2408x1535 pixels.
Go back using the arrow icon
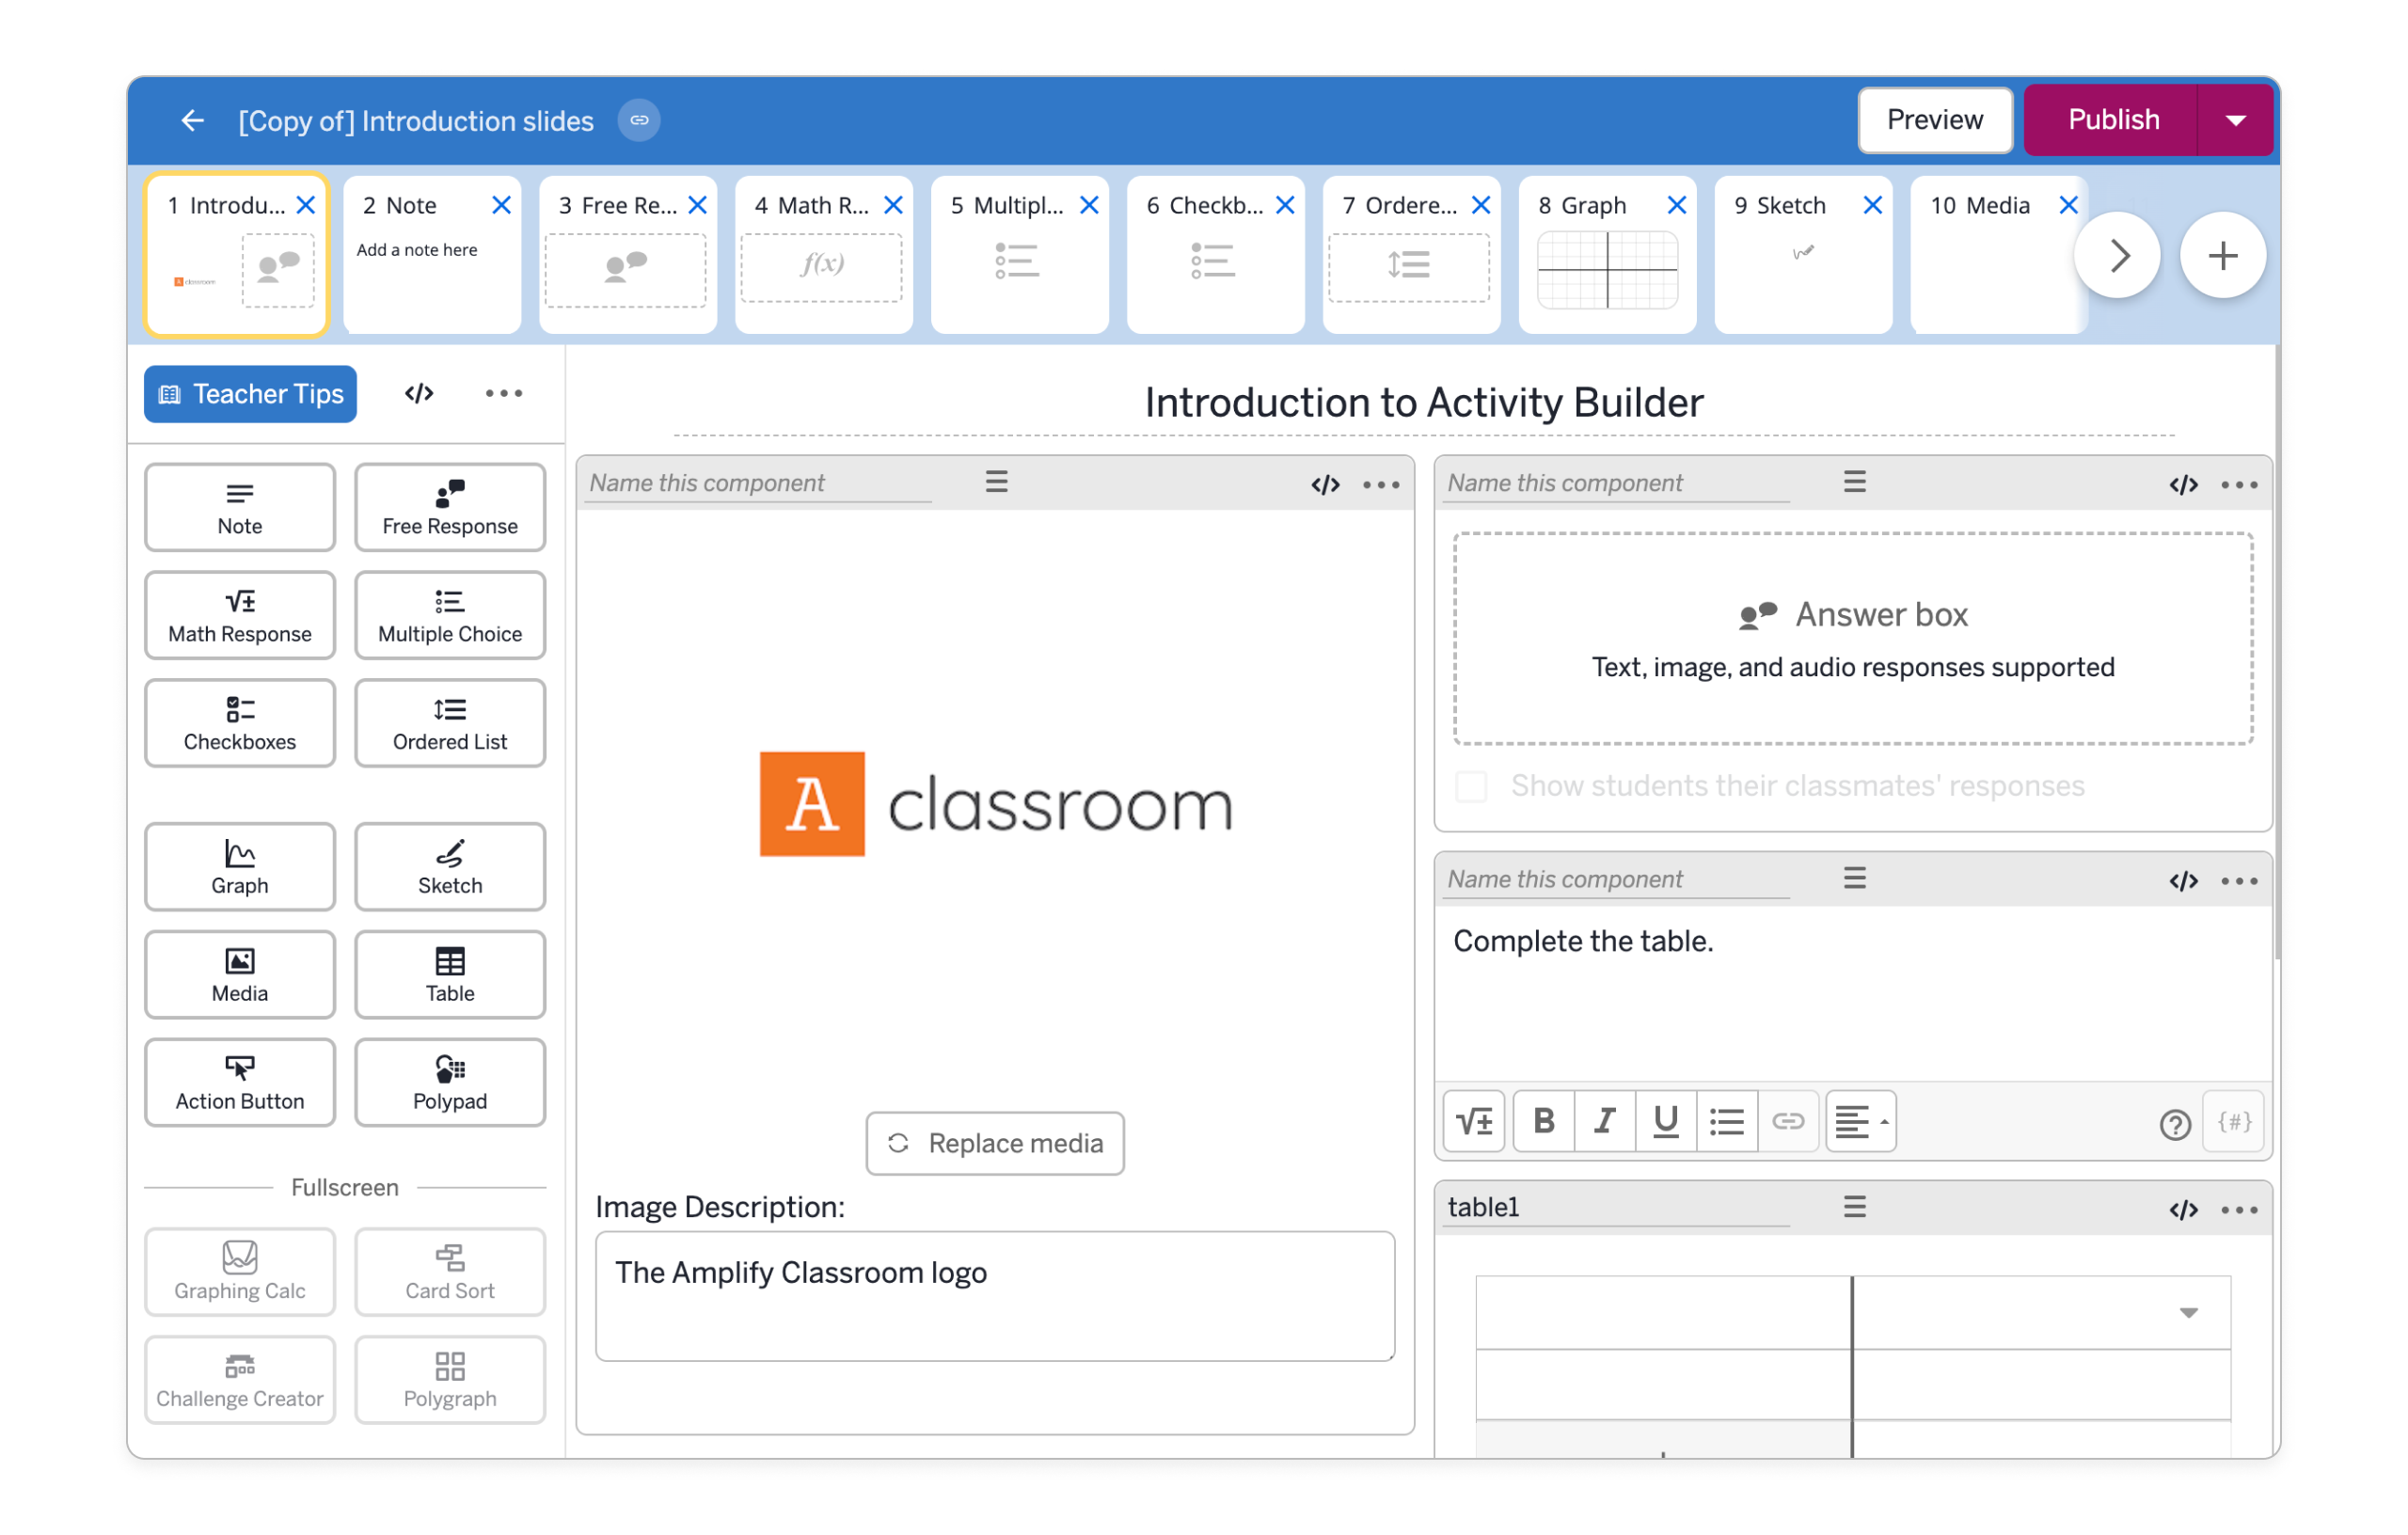192,121
